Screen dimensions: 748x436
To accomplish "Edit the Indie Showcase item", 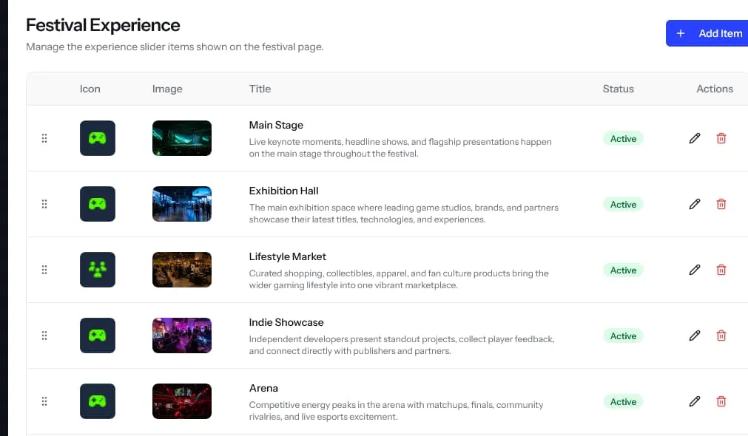I will tap(695, 335).
